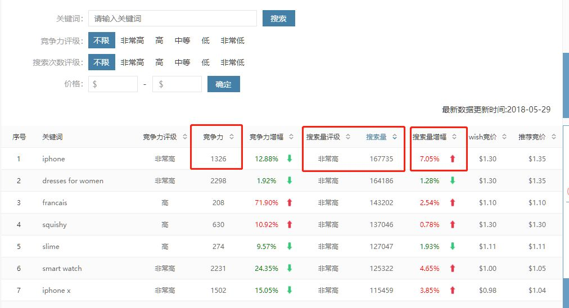Screen dimensions: 569x308
Task: Sort by 搜索量增幅 column arrows
Action: pyautogui.click(x=454, y=137)
